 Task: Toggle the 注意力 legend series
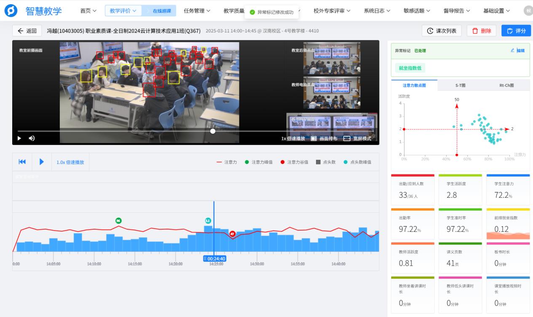click(x=227, y=162)
